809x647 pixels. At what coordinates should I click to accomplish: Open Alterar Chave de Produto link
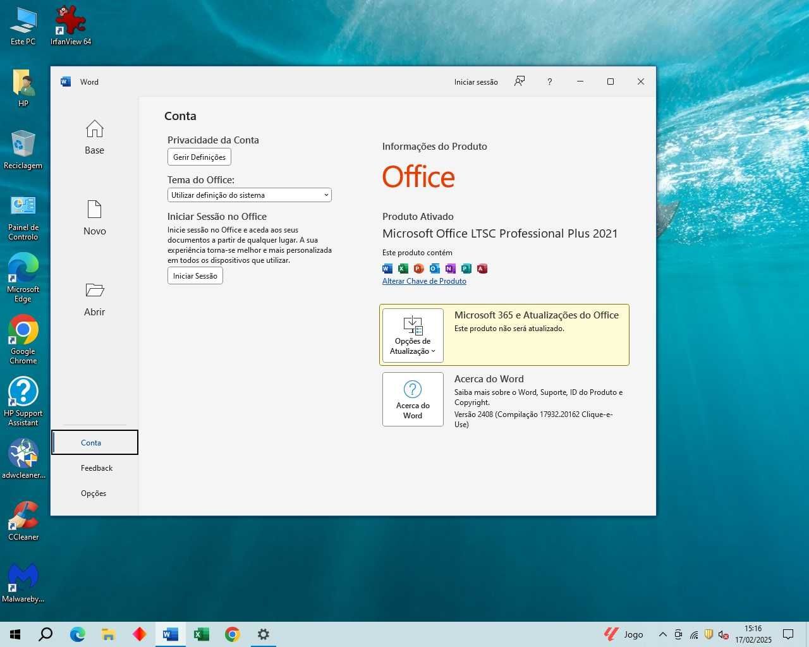click(424, 281)
